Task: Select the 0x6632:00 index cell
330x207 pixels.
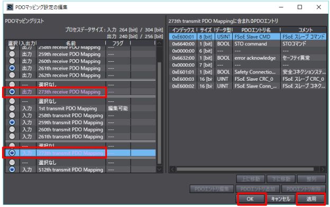Action: click(x=183, y=58)
